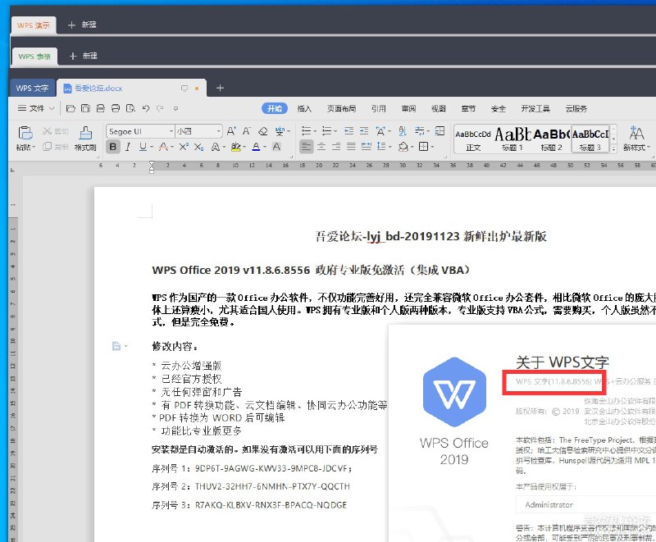The height and width of the screenshot is (542, 656).
Task: Click the Undo arrow icon
Action: (145, 107)
